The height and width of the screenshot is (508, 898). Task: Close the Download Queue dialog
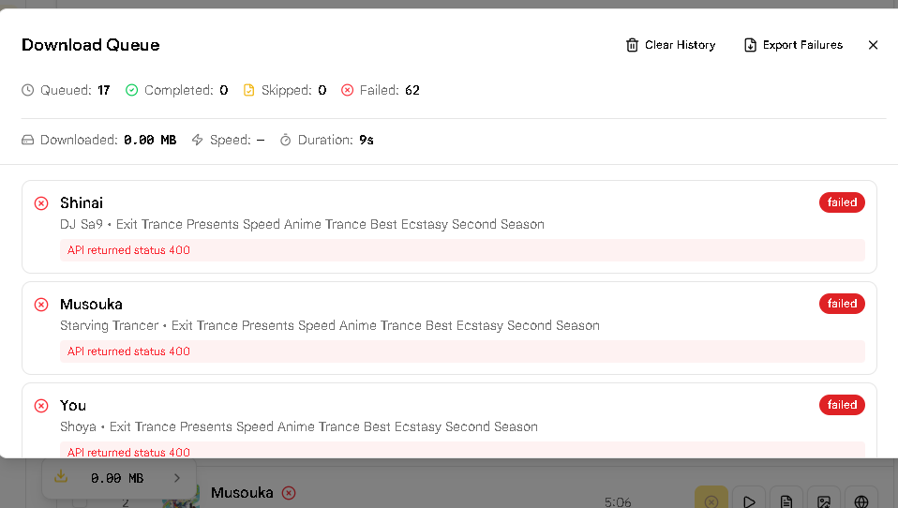pyautogui.click(x=873, y=45)
